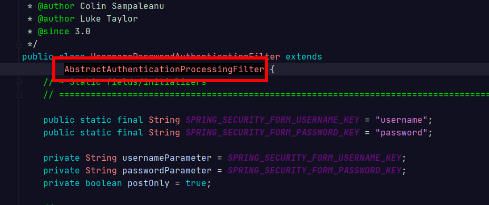Click SPRING_SECURITY_FORM_USERNAME_KEY in its public static declaration
This screenshot has height=205, width=489.
click(272, 120)
